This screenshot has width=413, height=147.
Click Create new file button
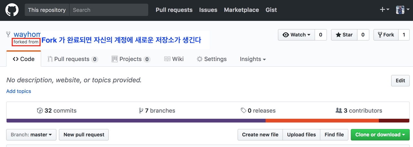point(260,135)
